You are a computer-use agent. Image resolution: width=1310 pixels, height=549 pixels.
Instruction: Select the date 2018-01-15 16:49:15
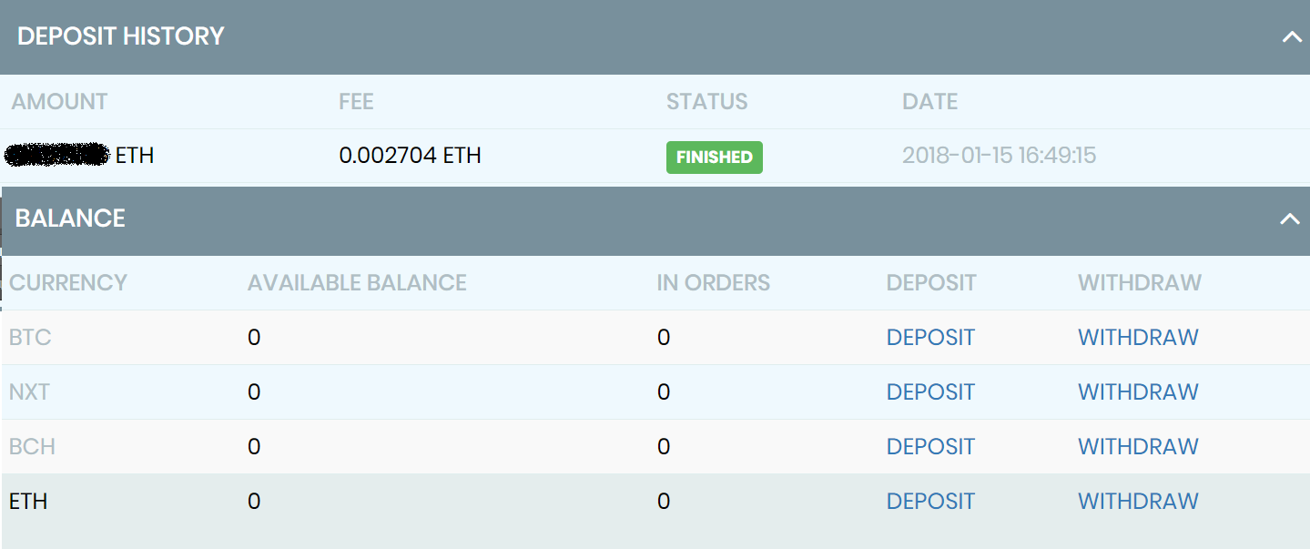pyautogui.click(x=999, y=156)
